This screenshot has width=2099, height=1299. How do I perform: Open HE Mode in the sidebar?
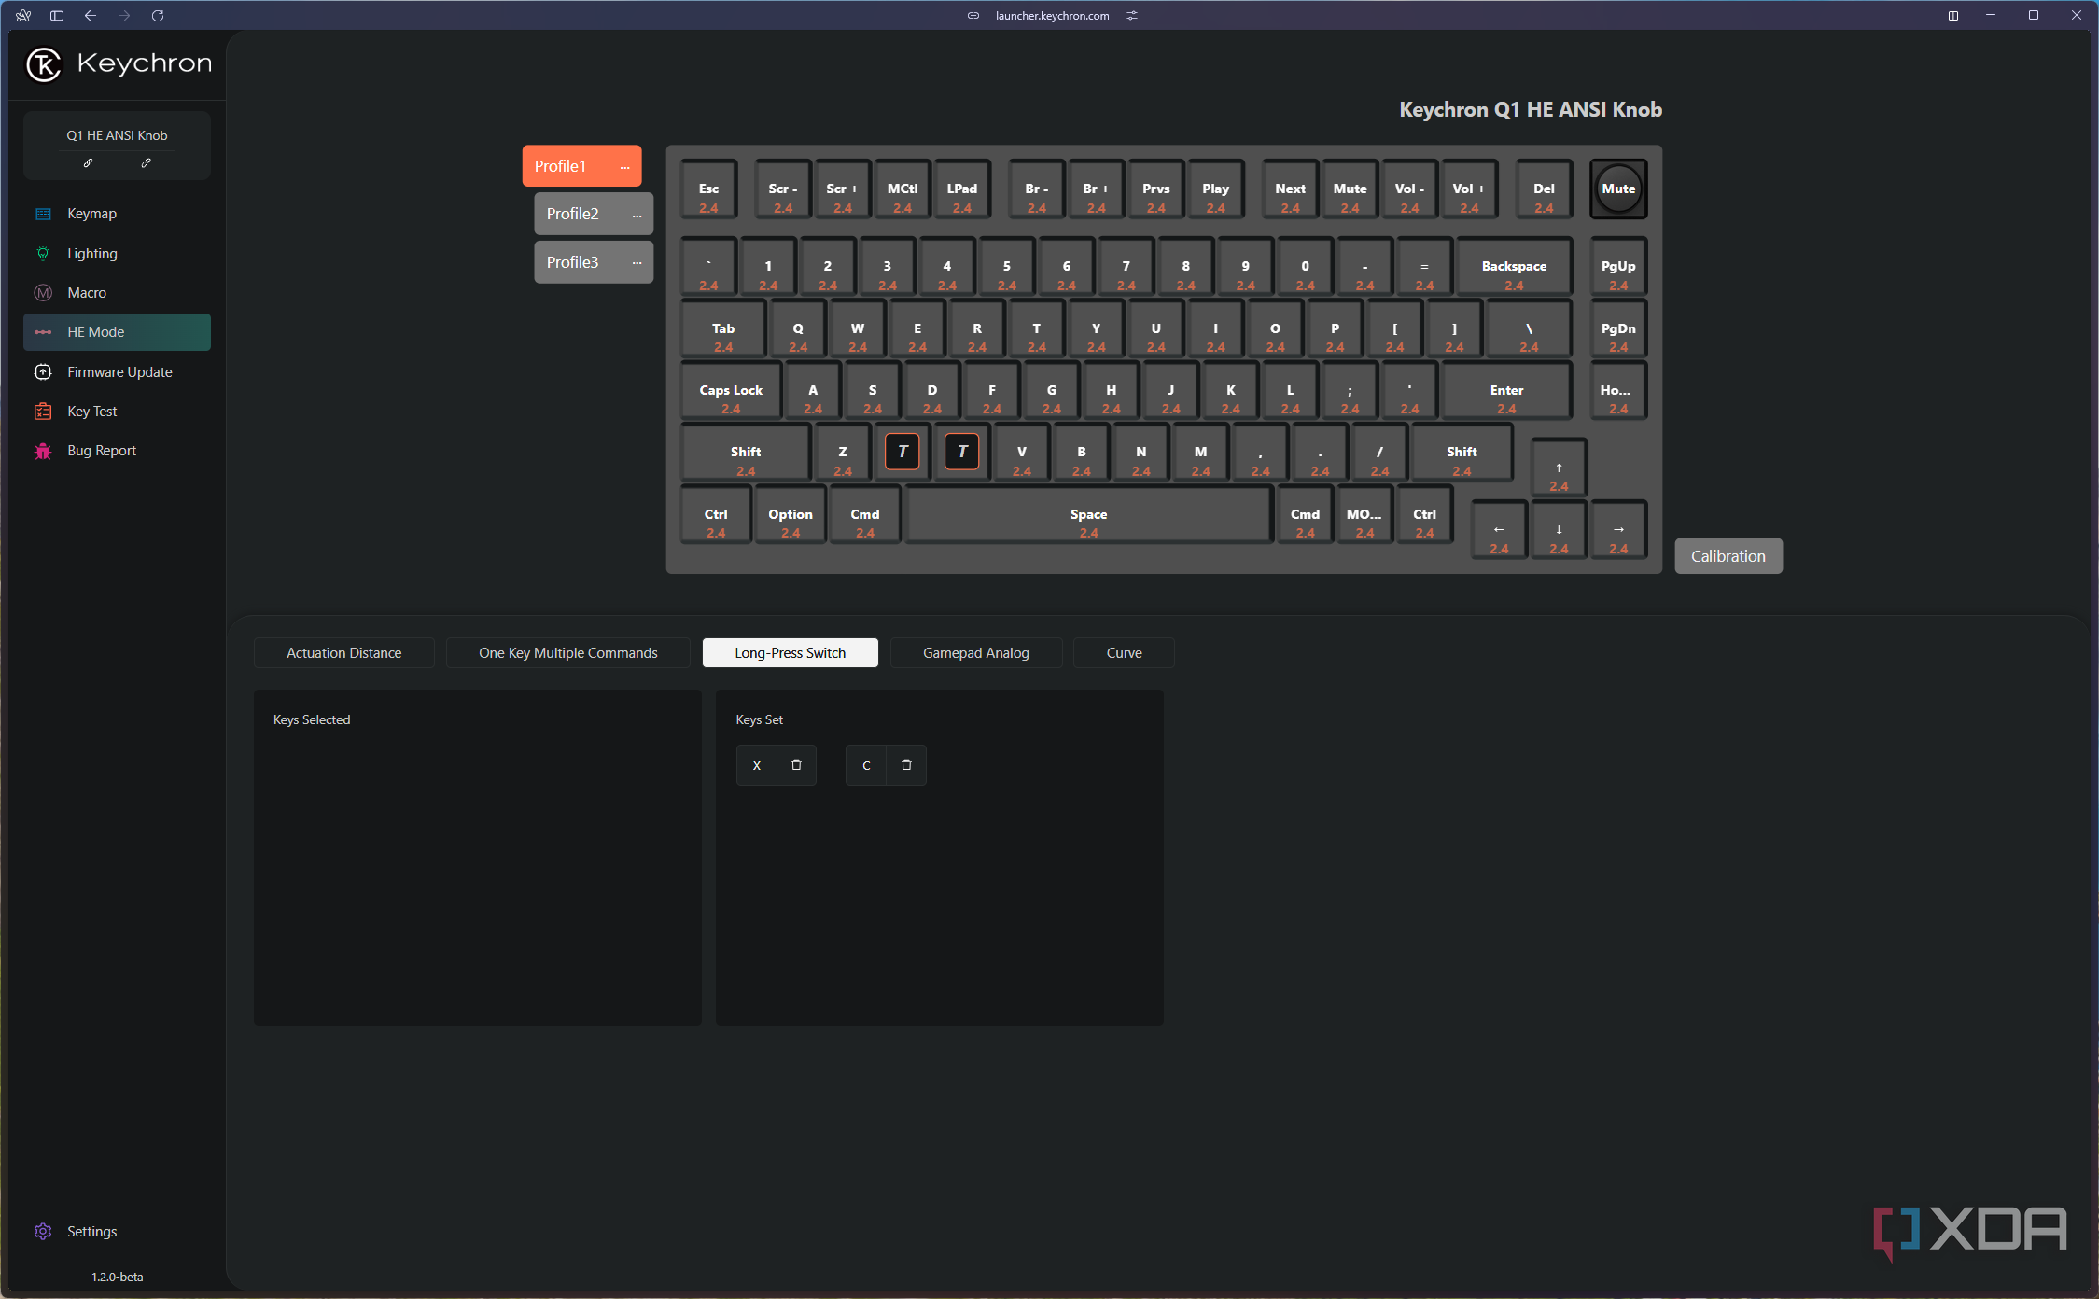pos(117,332)
